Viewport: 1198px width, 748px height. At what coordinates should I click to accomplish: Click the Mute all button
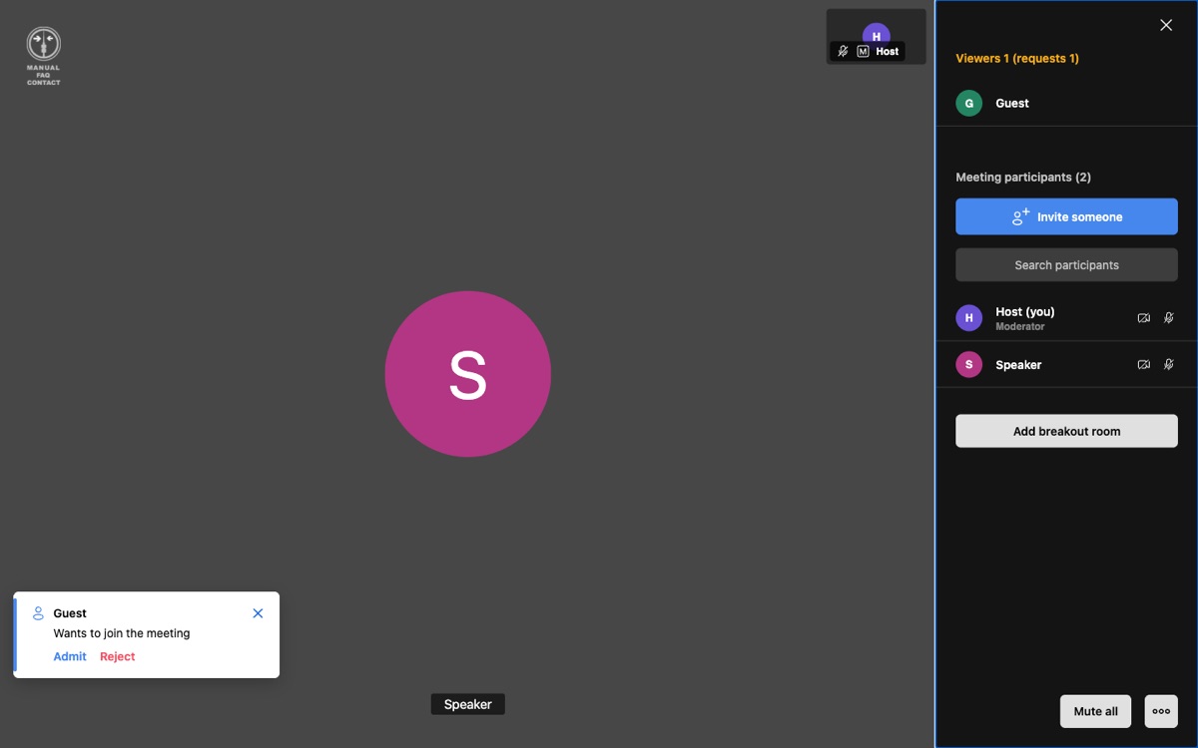click(1095, 711)
